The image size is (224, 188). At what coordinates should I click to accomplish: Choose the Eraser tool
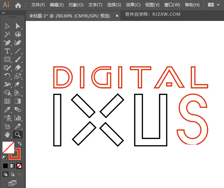coord(18,68)
